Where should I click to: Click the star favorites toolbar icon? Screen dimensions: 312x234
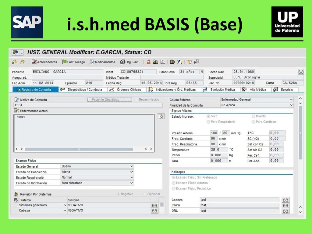190,62
